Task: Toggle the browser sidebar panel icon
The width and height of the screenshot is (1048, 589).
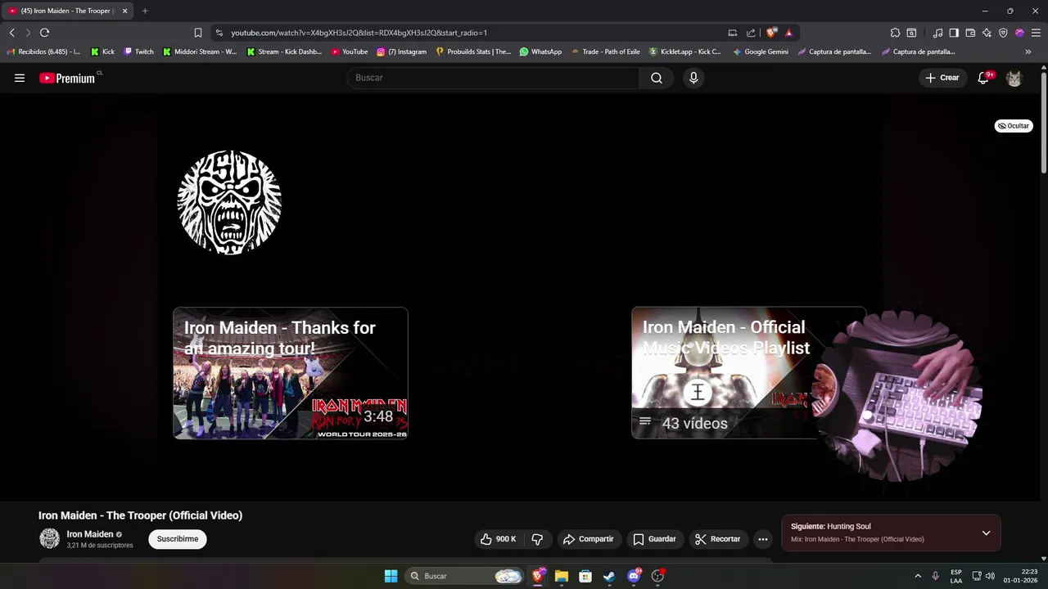Action: point(954,33)
